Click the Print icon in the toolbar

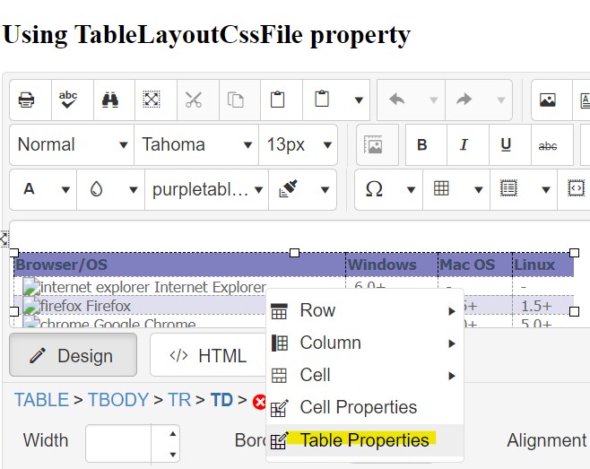click(x=27, y=100)
